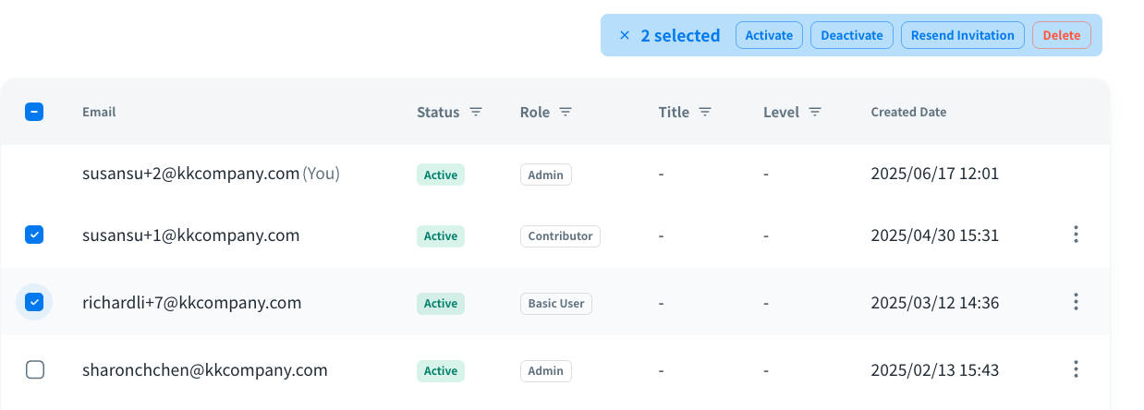Uncheck the richardli+7@kkcompany.com row checkbox
This screenshot has height=410, width=1144.
pos(34,302)
